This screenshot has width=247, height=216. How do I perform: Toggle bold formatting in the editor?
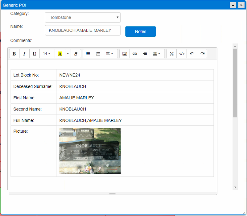[x=14, y=54]
